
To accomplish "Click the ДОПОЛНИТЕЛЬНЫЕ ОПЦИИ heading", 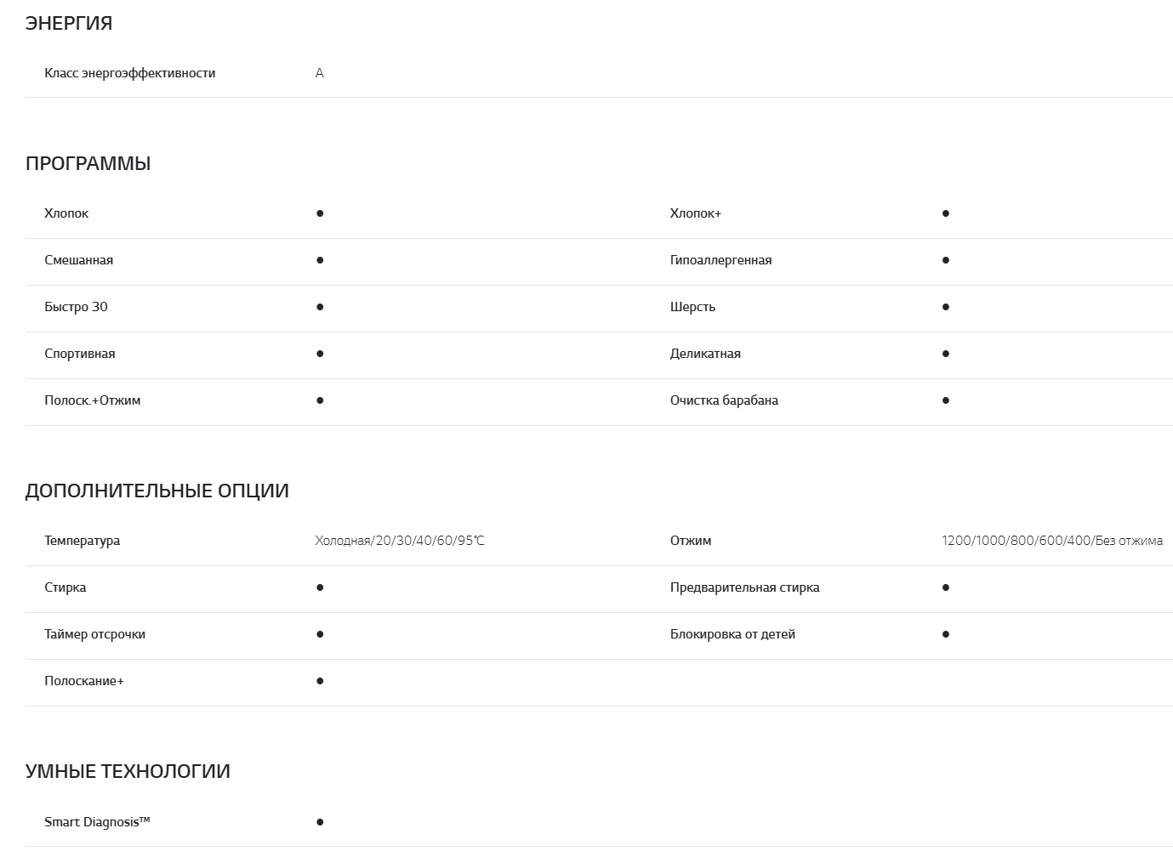I will [x=157, y=491].
